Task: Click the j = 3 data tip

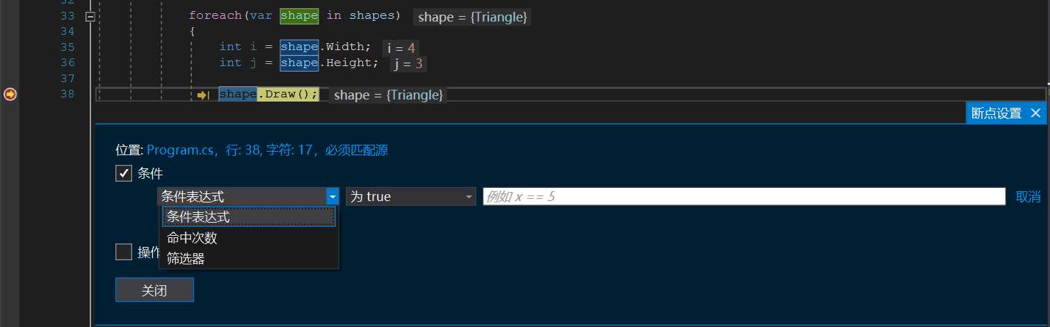Action: [408, 64]
